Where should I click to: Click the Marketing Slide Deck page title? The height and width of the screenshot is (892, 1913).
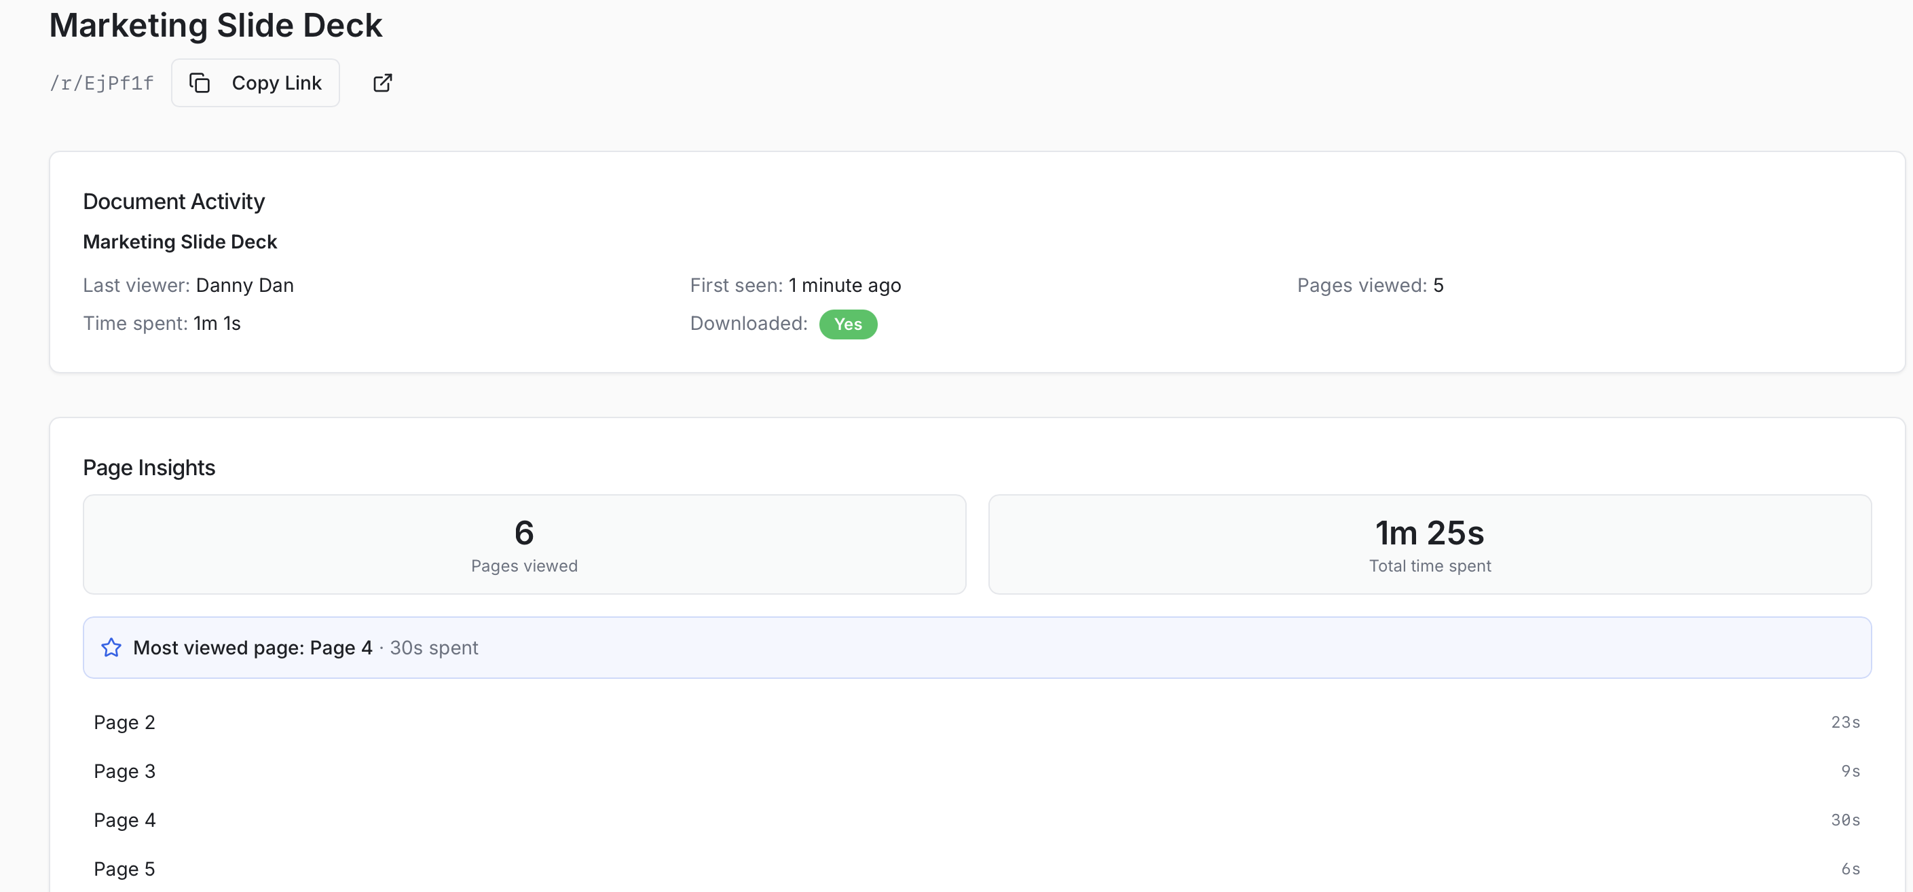tap(215, 25)
